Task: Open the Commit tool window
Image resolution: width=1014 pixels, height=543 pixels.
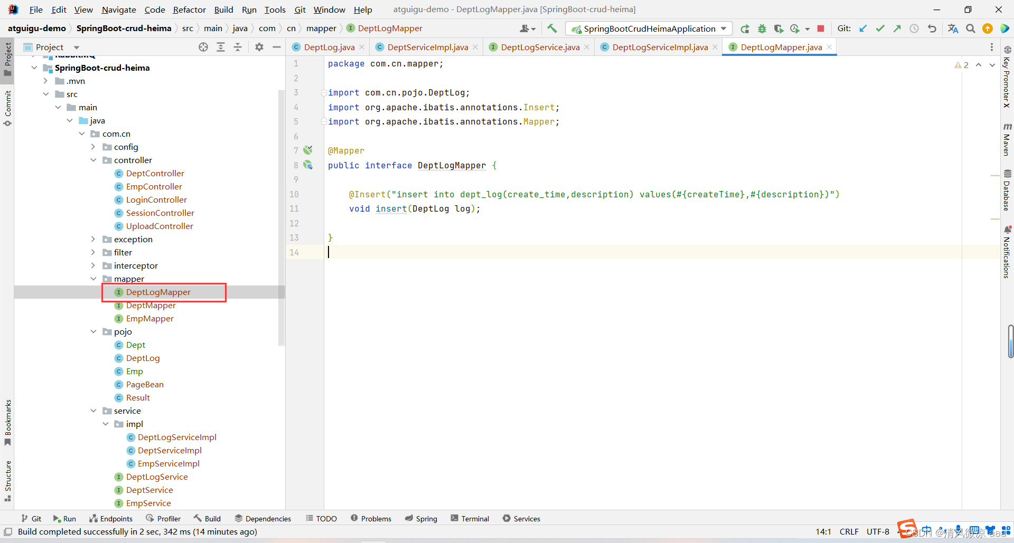Action: coord(7,108)
